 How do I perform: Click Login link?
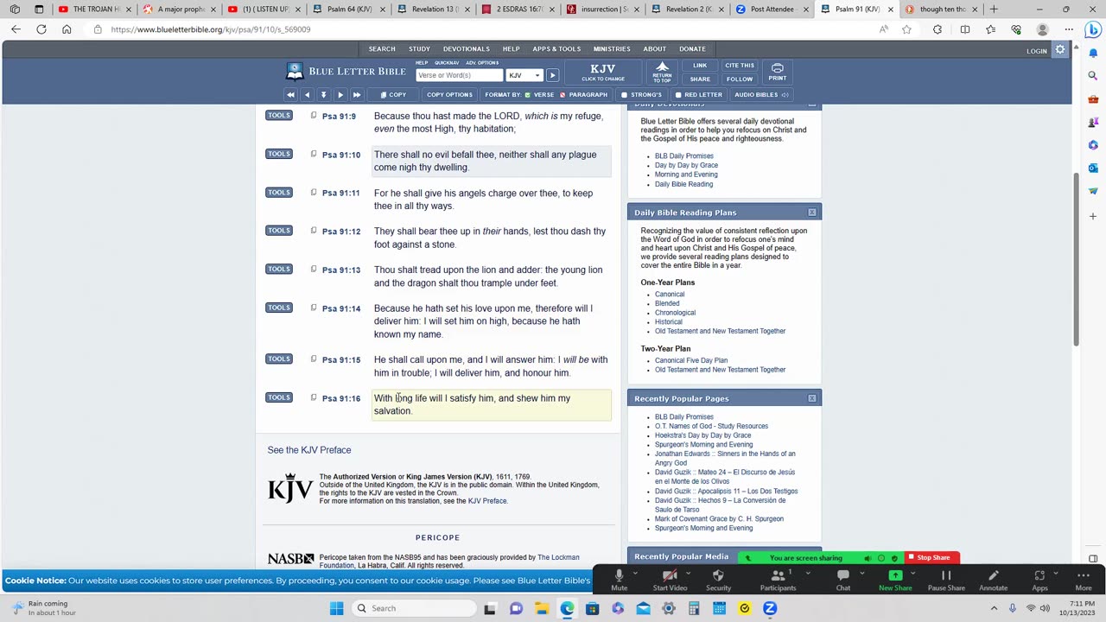point(1037,51)
